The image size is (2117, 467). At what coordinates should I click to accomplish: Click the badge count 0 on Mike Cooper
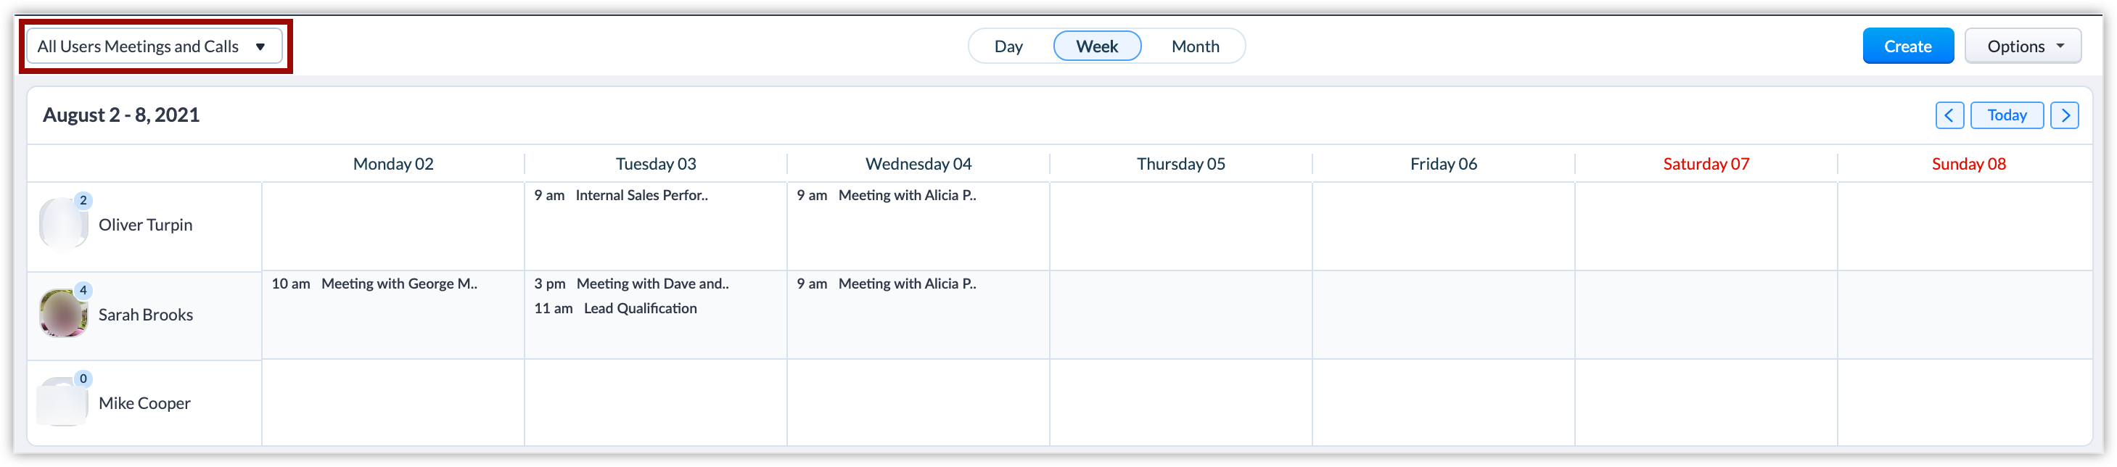(83, 379)
